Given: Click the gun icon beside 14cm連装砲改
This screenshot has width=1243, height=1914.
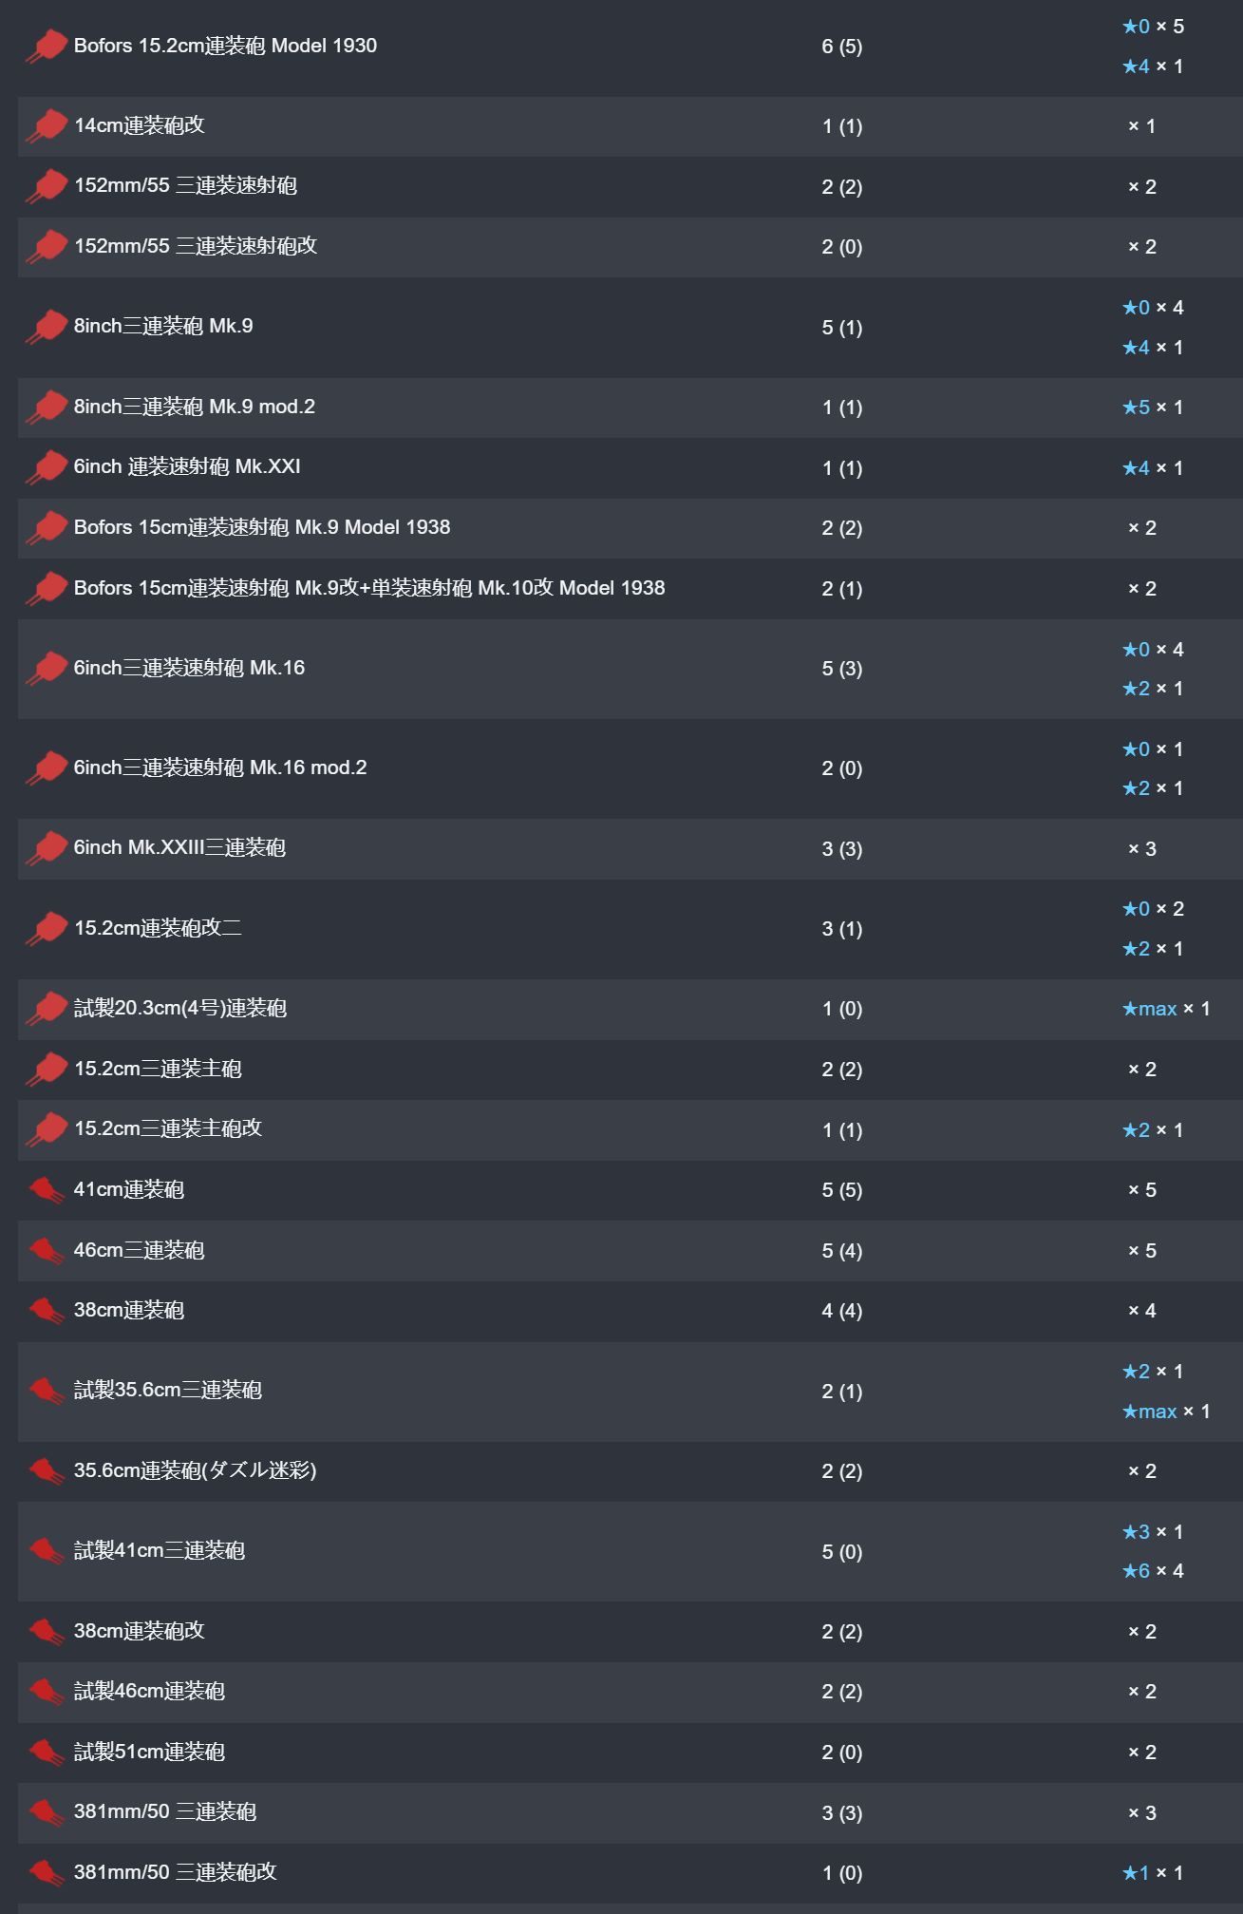Looking at the screenshot, I should [46, 125].
